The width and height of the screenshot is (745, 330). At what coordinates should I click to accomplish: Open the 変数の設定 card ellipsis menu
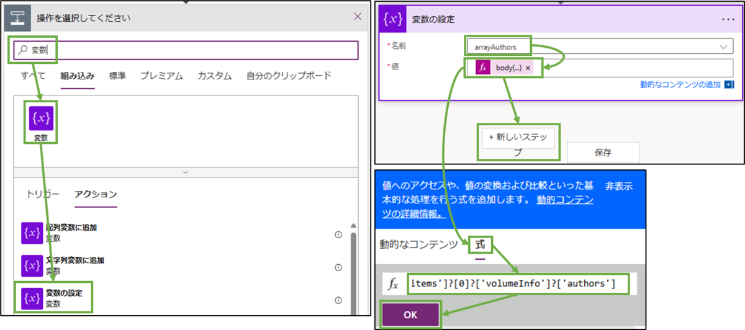click(728, 19)
